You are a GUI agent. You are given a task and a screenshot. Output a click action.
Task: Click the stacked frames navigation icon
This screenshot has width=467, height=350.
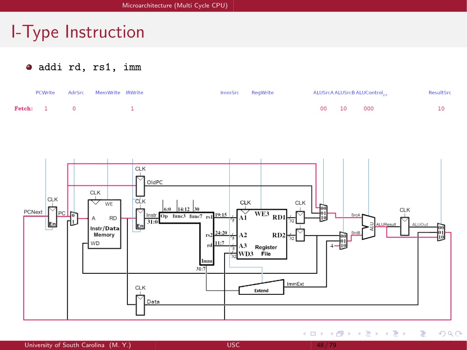click(340, 334)
